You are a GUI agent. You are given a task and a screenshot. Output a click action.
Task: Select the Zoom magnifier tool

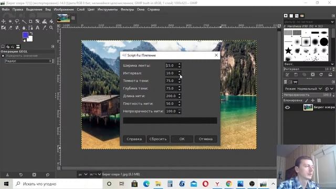click(51, 28)
